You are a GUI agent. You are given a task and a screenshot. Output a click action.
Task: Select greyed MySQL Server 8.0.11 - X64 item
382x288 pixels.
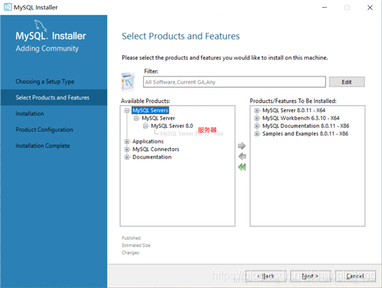click(x=192, y=134)
